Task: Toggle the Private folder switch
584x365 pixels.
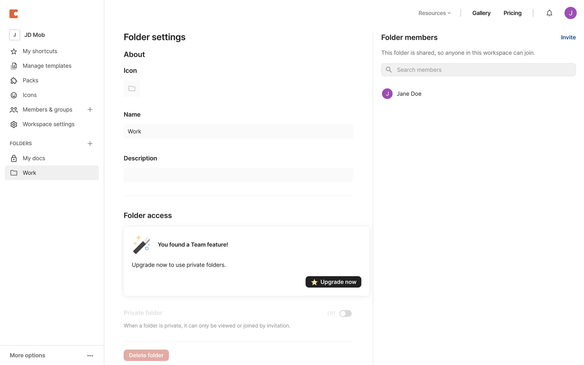Action: click(x=345, y=314)
